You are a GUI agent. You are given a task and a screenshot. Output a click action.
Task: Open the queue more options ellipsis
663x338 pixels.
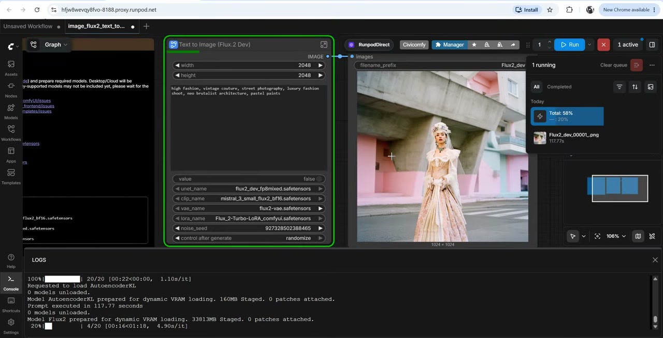click(652, 65)
